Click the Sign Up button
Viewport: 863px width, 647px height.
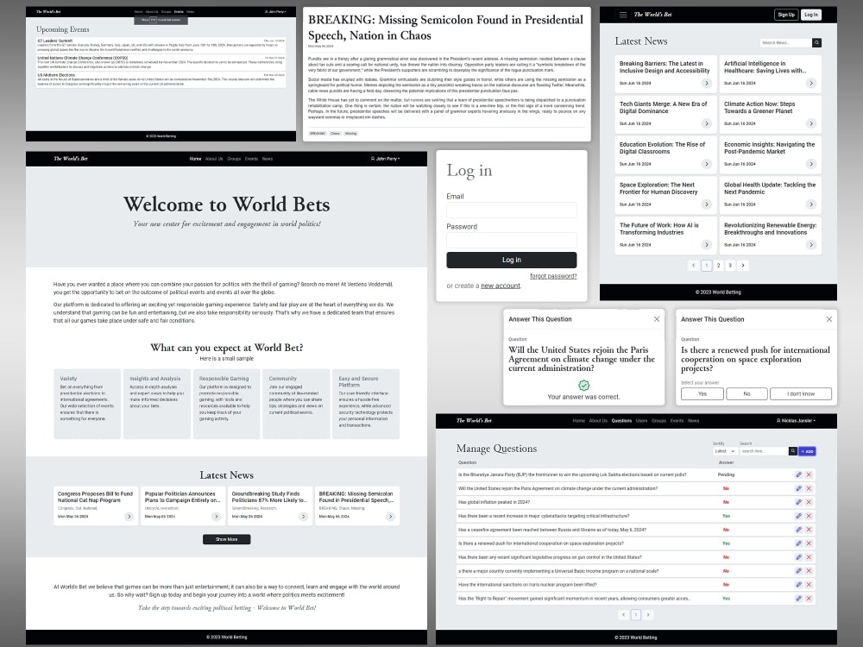pos(786,15)
